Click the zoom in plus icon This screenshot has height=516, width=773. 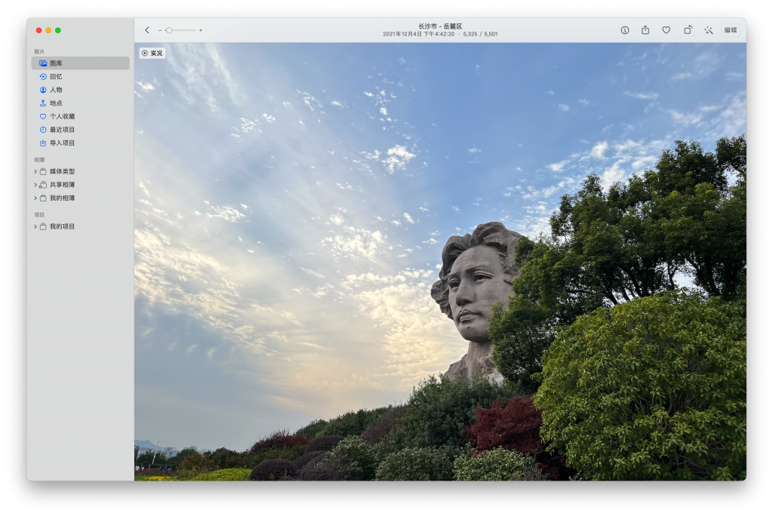[201, 31]
